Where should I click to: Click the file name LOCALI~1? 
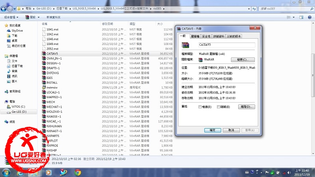pos(53,92)
